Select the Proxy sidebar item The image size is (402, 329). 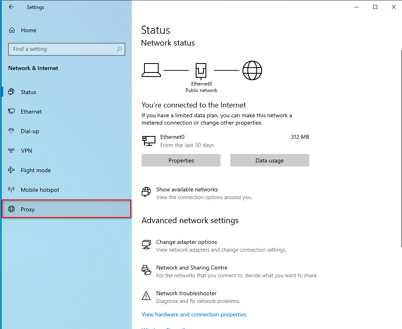point(28,209)
